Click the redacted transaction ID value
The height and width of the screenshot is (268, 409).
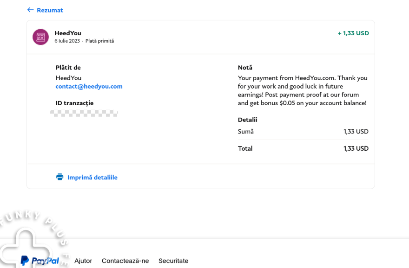click(x=84, y=113)
